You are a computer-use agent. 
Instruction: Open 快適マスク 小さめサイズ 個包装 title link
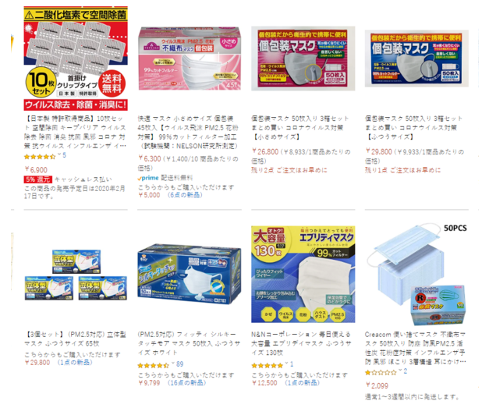tap(189, 133)
